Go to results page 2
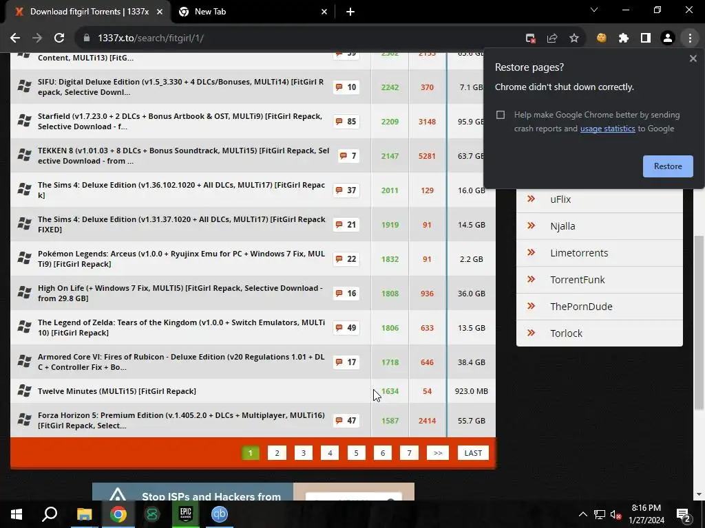 (x=277, y=453)
